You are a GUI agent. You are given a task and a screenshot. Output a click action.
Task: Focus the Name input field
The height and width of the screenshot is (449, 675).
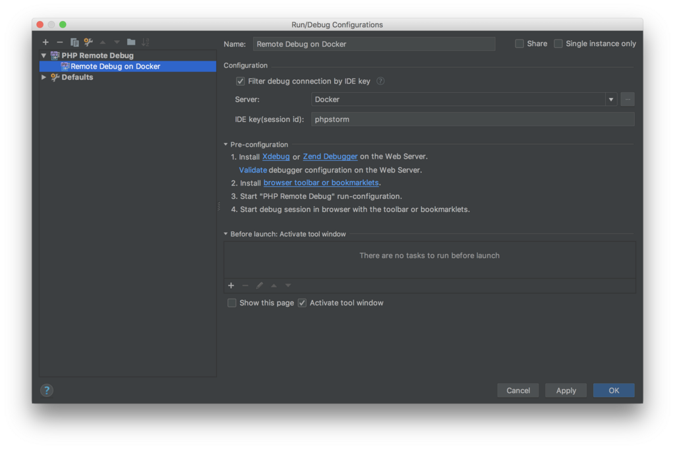374,44
